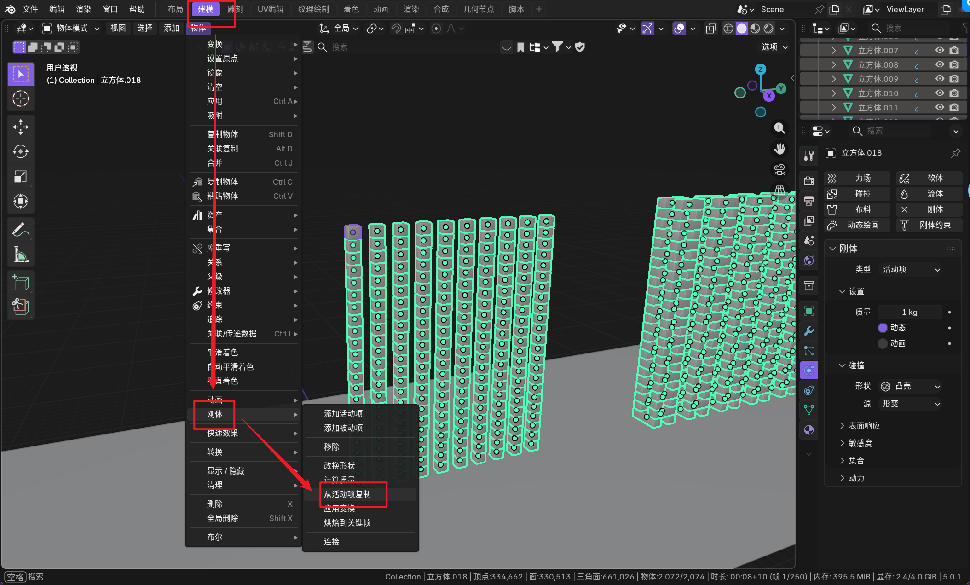Enable the 动画 animated checkbox
This screenshot has width=970, height=585.
tap(882, 343)
